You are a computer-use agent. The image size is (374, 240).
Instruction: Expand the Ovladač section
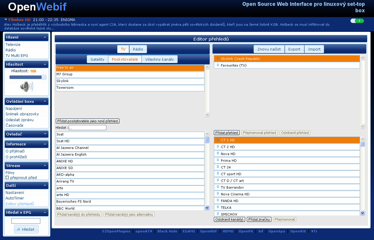(45, 134)
